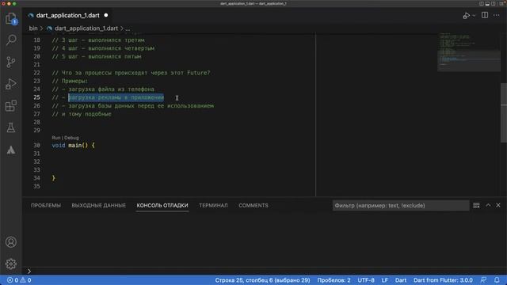Close the bottom panel
The width and height of the screenshot is (507, 285).
click(x=498, y=205)
